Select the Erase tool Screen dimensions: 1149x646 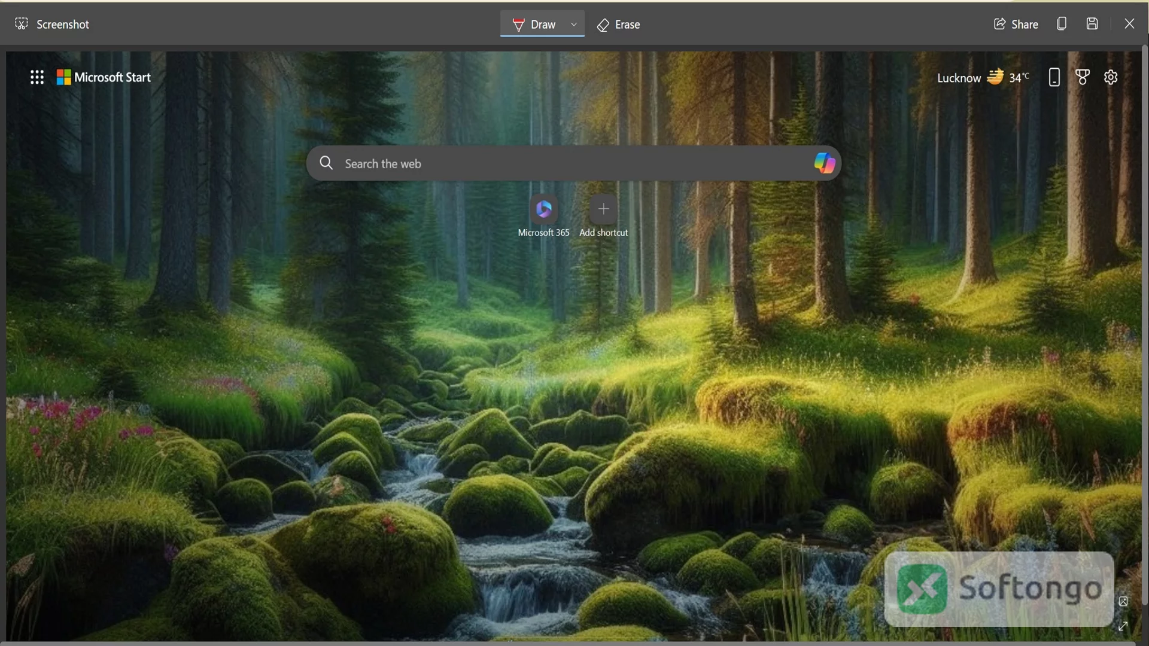click(x=619, y=25)
